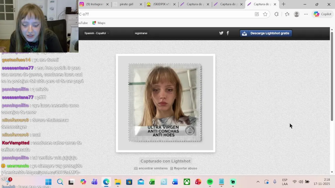Open Windows Search from the taskbar
Screen dimensions: 335x188
pos(60,182)
